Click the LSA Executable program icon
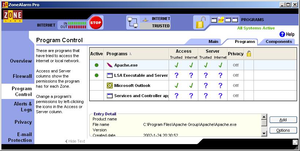The image size is (300, 151). click(109, 75)
